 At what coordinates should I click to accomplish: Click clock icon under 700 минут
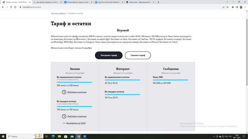[x=64, y=116]
